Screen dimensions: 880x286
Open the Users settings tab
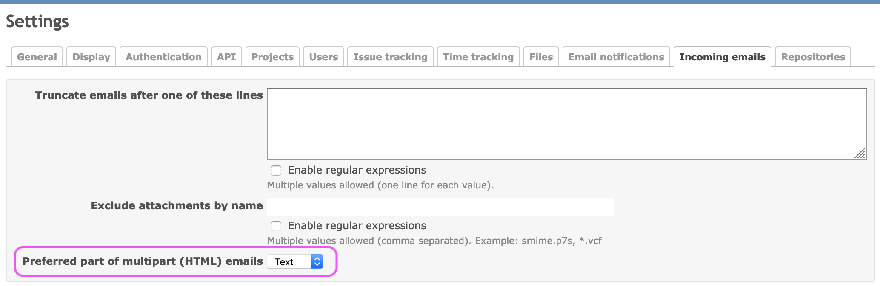[x=323, y=57]
